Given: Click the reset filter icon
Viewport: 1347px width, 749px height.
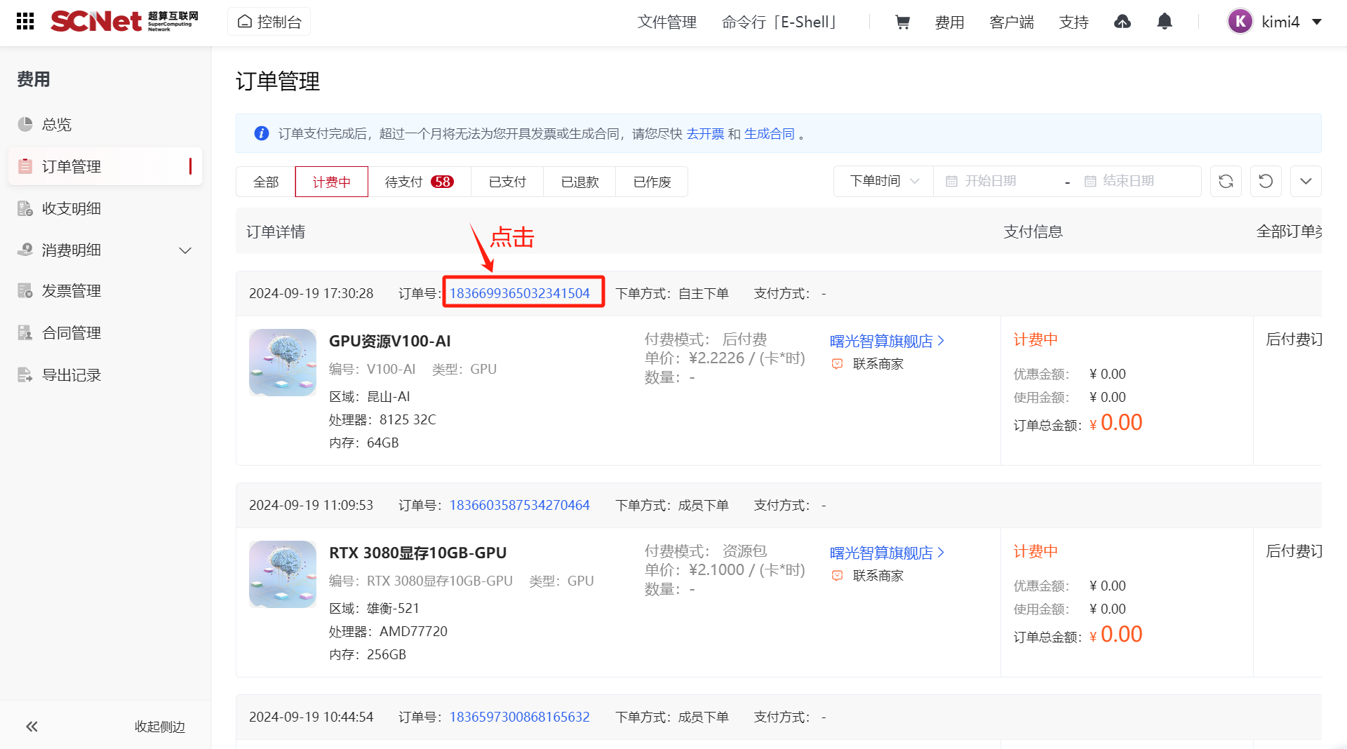Looking at the screenshot, I should click(1266, 182).
